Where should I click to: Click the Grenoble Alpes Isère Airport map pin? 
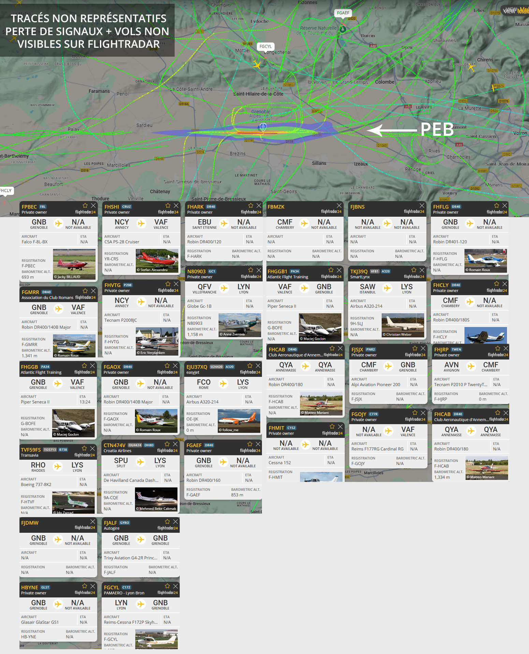263,127
